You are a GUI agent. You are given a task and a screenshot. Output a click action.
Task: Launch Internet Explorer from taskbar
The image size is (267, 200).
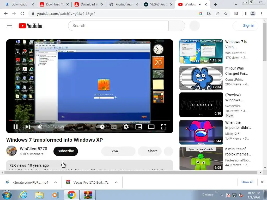23,195
